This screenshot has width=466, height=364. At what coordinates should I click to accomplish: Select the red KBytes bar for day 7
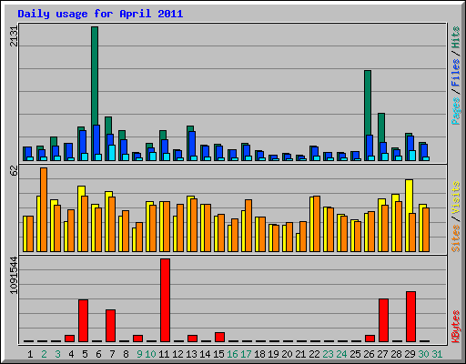110,326
